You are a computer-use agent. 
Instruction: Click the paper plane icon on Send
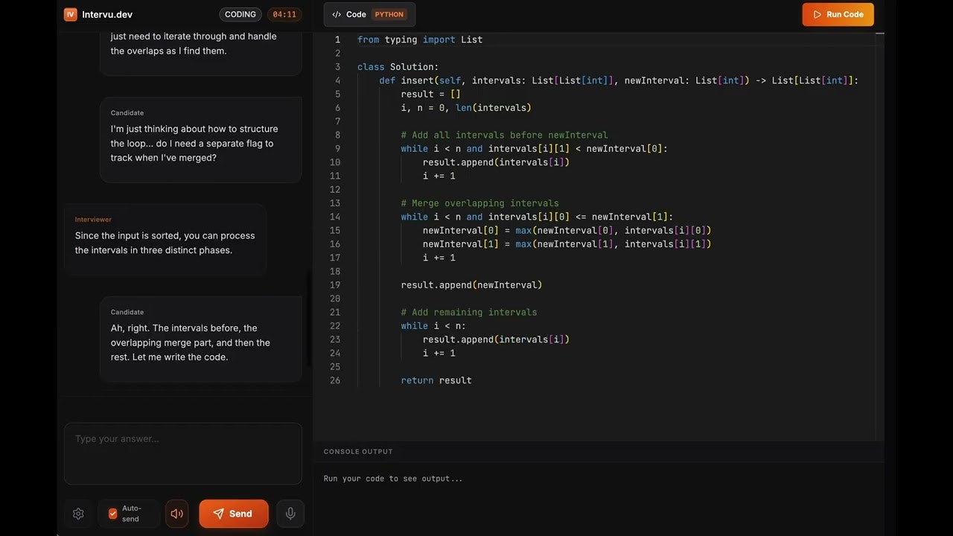[x=218, y=513]
